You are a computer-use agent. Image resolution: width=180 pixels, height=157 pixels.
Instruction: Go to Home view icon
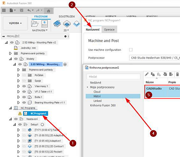48,11
